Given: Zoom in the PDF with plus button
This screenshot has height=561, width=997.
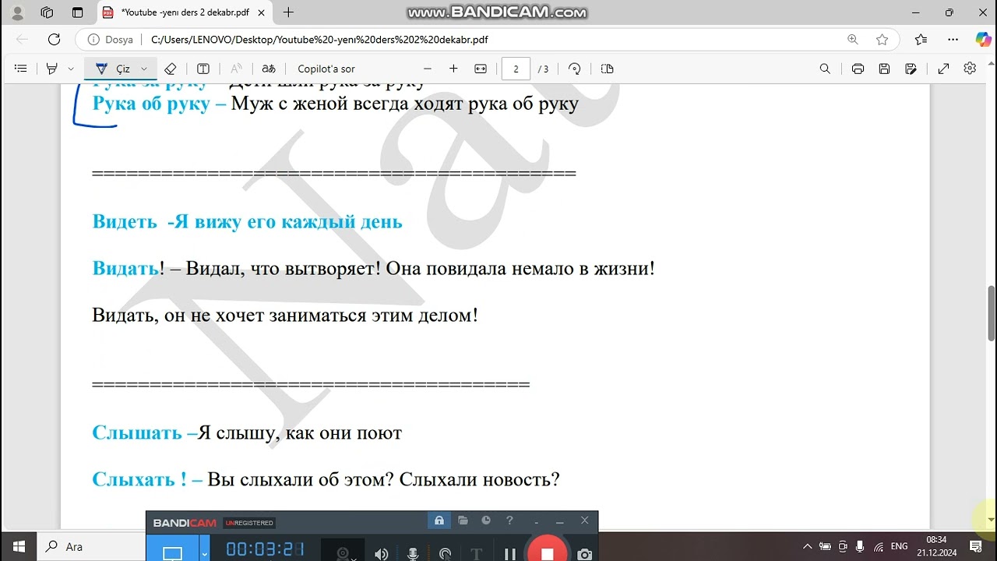Looking at the screenshot, I should pos(453,69).
